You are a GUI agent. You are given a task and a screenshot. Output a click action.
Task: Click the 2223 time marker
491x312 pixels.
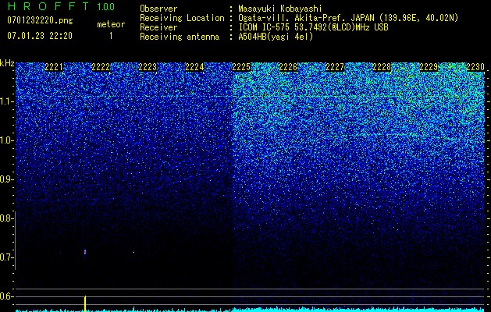click(148, 67)
